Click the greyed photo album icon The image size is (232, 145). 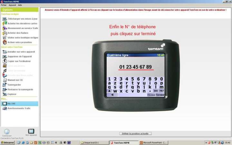point(5,66)
